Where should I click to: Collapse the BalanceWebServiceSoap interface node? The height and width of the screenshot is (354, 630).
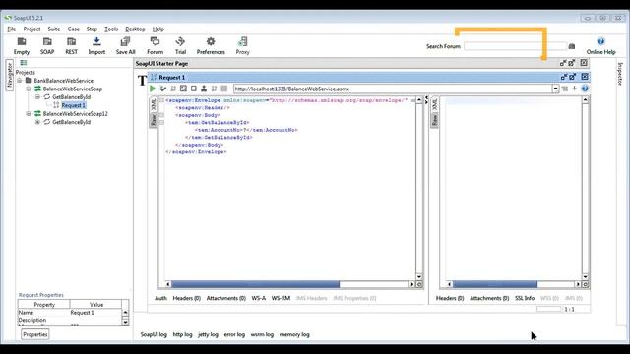tap(29, 88)
